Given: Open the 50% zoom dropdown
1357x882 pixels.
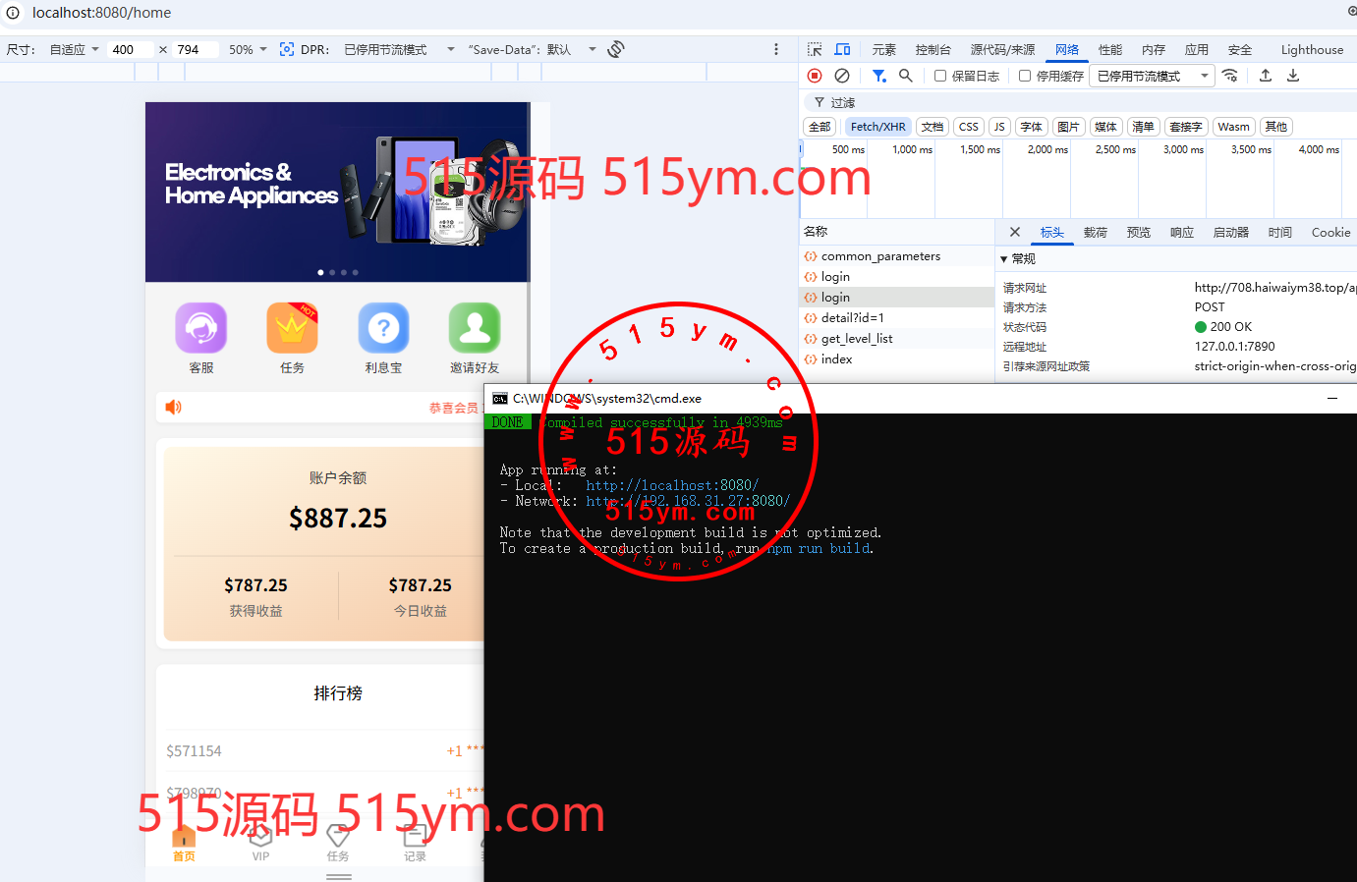Looking at the screenshot, I should pyautogui.click(x=248, y=49).
